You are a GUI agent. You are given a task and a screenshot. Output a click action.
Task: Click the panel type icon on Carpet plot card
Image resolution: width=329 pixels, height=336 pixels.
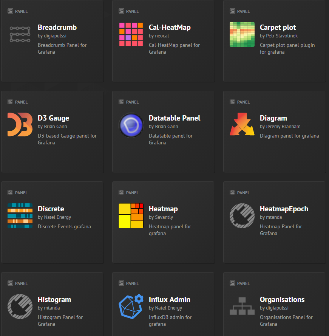click(232, 11)
